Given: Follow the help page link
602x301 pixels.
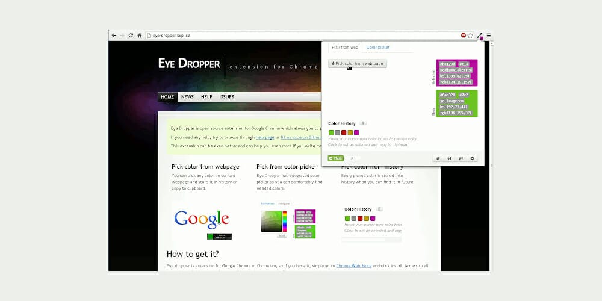Looking at the screenshot, I should tap(265, 137).
